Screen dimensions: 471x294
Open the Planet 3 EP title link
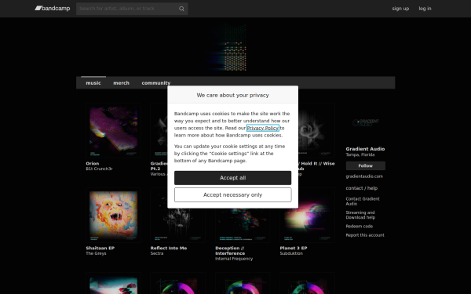[x=294, y=248]
